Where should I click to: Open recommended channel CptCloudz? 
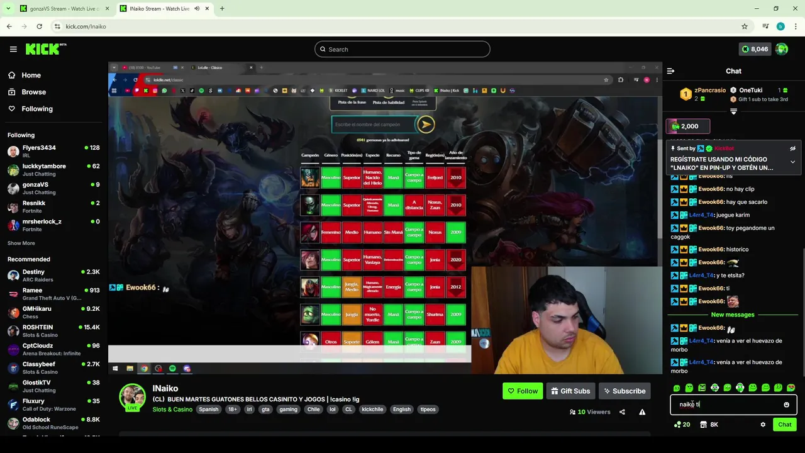53,349
